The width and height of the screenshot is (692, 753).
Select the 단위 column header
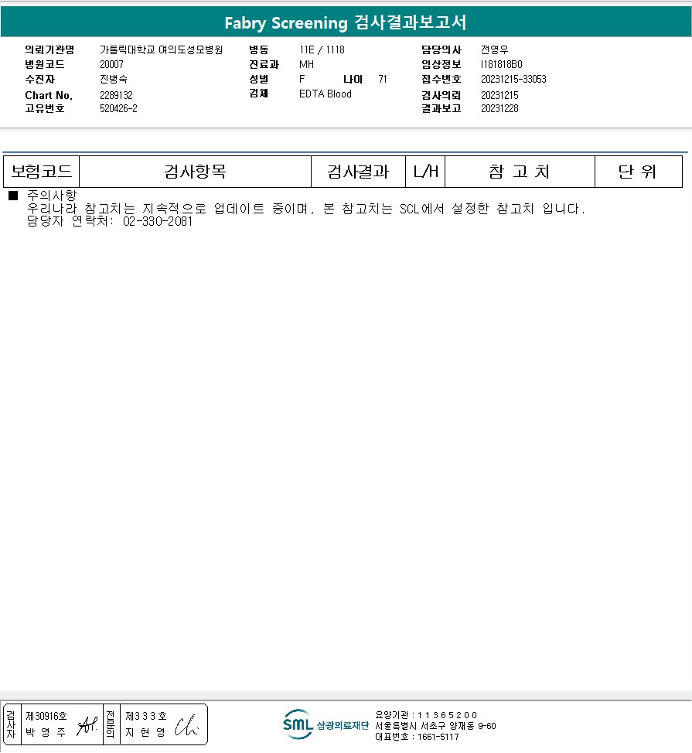coord(638,172)
